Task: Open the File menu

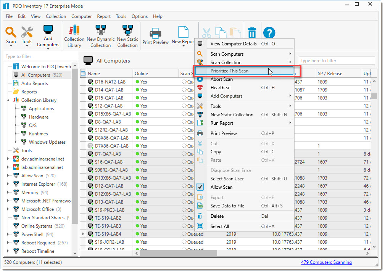Action: [9, 16]
